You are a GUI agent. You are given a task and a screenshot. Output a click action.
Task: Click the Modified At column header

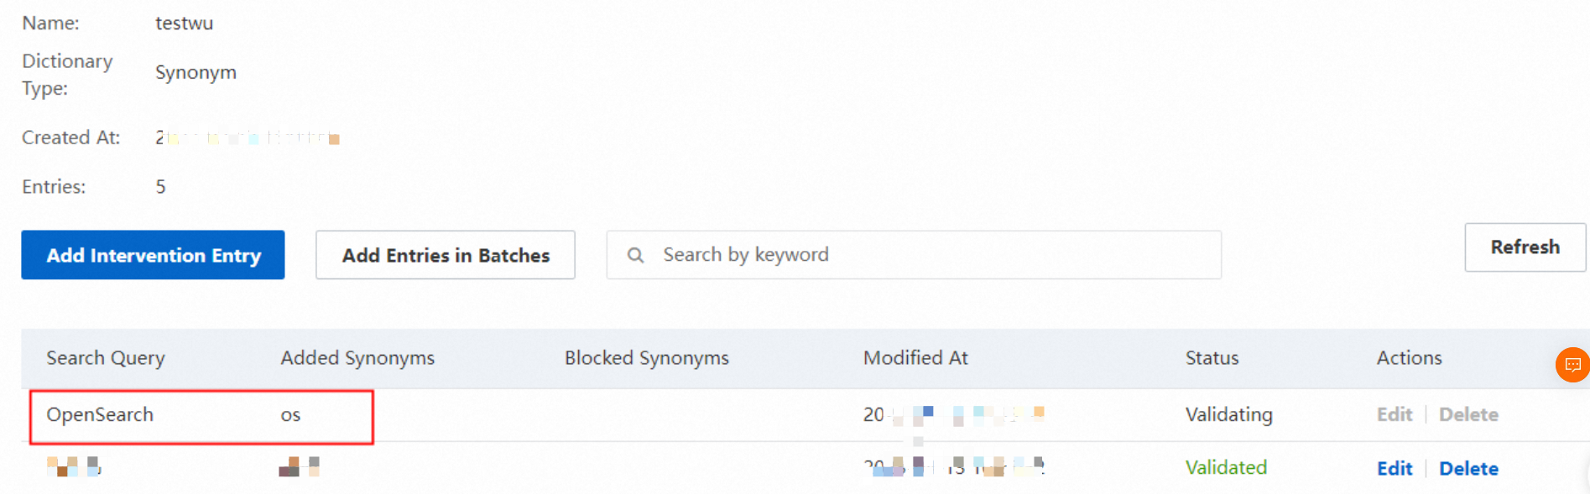(x=915, y=358)
